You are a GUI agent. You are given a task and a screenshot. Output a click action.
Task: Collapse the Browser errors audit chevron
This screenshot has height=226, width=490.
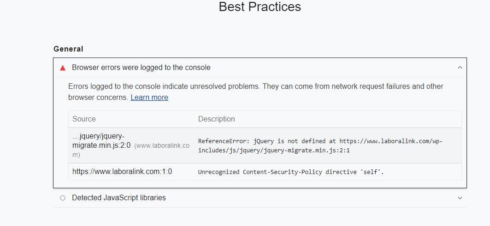[460, 67]
